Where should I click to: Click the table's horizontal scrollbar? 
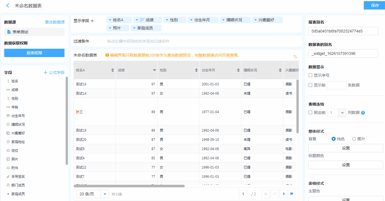pos(129,186)
